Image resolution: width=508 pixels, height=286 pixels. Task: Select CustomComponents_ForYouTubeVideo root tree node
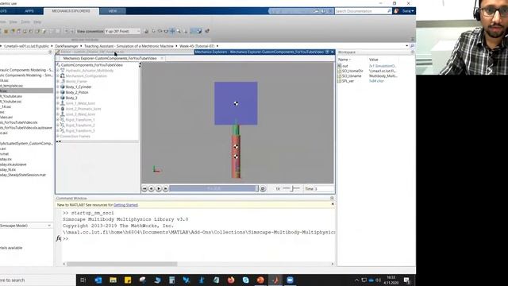92,65
